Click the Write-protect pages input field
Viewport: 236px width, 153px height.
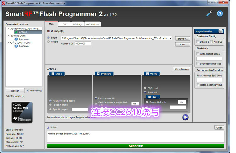click(x=209, y=59)
